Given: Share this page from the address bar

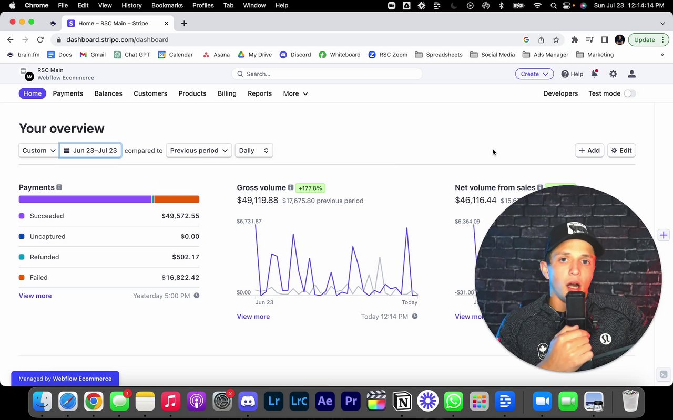Looking at the screenshot, I should coord(541,40).
